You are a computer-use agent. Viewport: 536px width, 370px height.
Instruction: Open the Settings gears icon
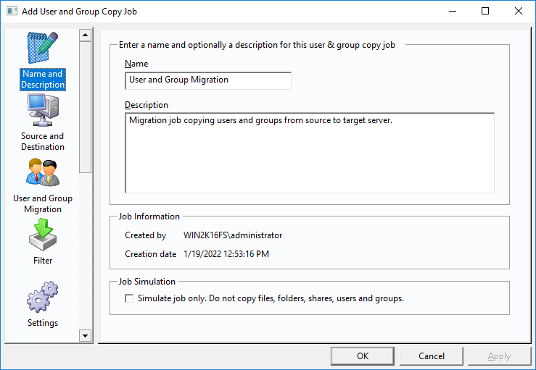[x=43, y=297]
